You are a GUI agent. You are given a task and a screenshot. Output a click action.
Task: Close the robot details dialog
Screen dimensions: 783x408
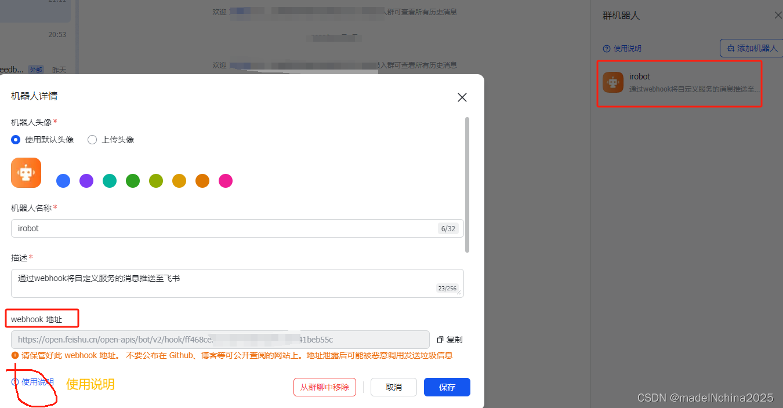point(462,97)
